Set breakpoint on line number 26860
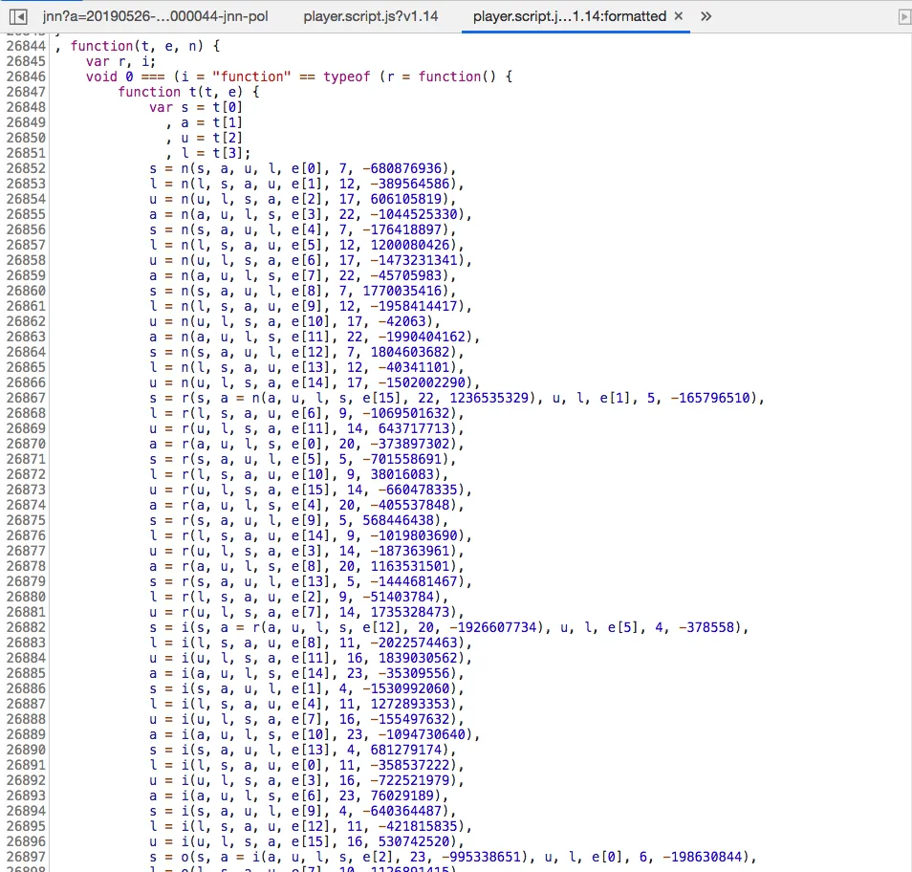912x872 pixels. (26, 291)
